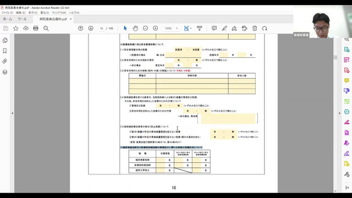Open the ファイル menu
This screenshot has height=198, width=352.
[7, 13]
